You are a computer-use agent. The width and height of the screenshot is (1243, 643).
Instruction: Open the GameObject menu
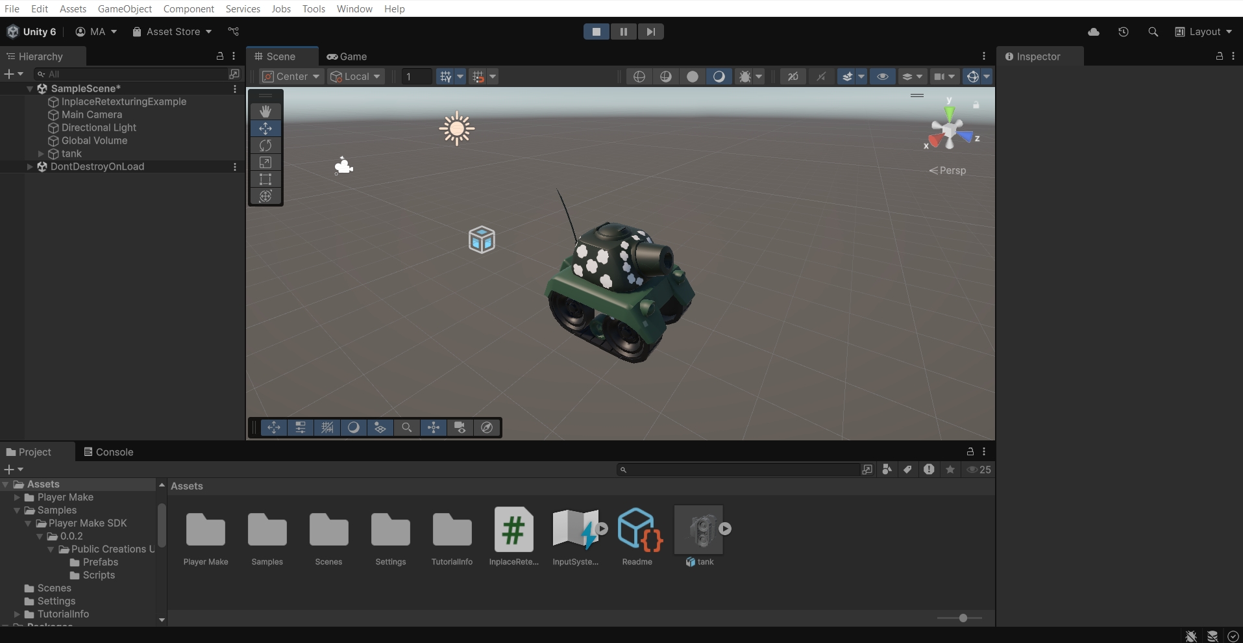coord(125,8)
